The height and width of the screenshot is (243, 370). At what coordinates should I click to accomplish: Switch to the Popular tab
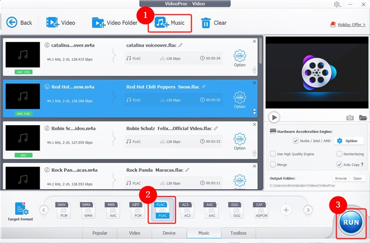[100, 233]
